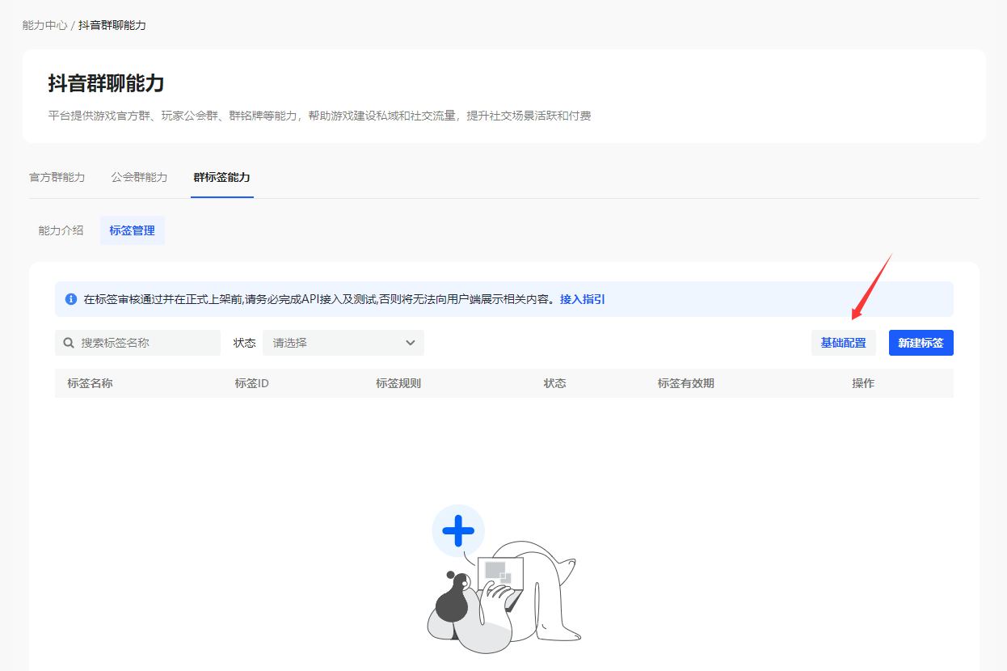Screen dimensions: 1007x671
Task: Click the 状态 column header in the table
Action: (554, 383)
